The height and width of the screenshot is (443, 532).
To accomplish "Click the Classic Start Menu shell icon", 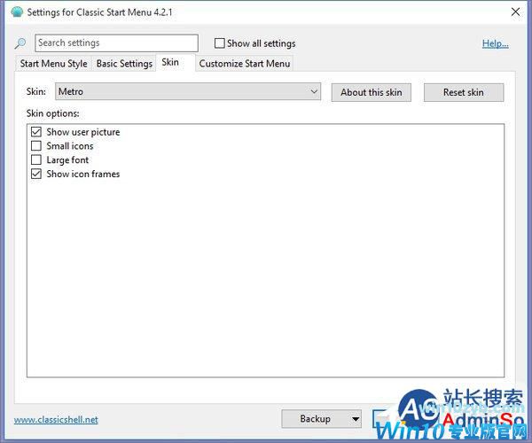I will [x=16, y=12].
